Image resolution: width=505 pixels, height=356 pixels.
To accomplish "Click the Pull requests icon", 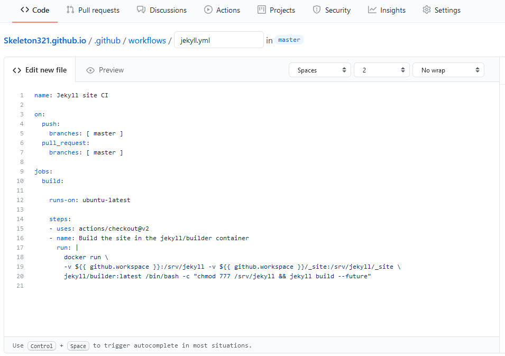I will coord(70,10).
